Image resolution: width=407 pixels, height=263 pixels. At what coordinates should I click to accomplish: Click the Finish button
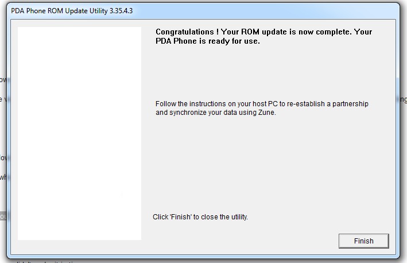[x=363, y=241]
